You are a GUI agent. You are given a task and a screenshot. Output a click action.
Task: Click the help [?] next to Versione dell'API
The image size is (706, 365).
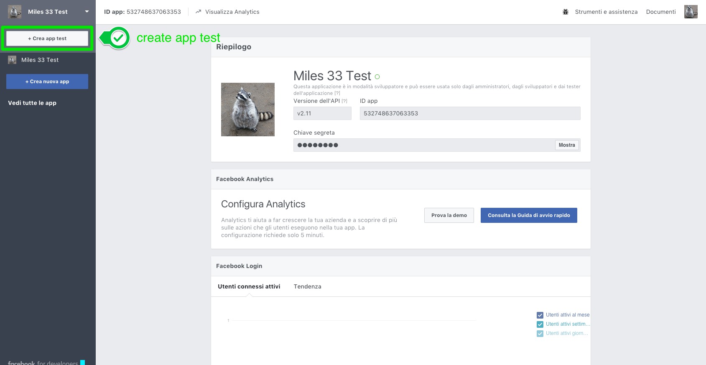pos(344,101)
